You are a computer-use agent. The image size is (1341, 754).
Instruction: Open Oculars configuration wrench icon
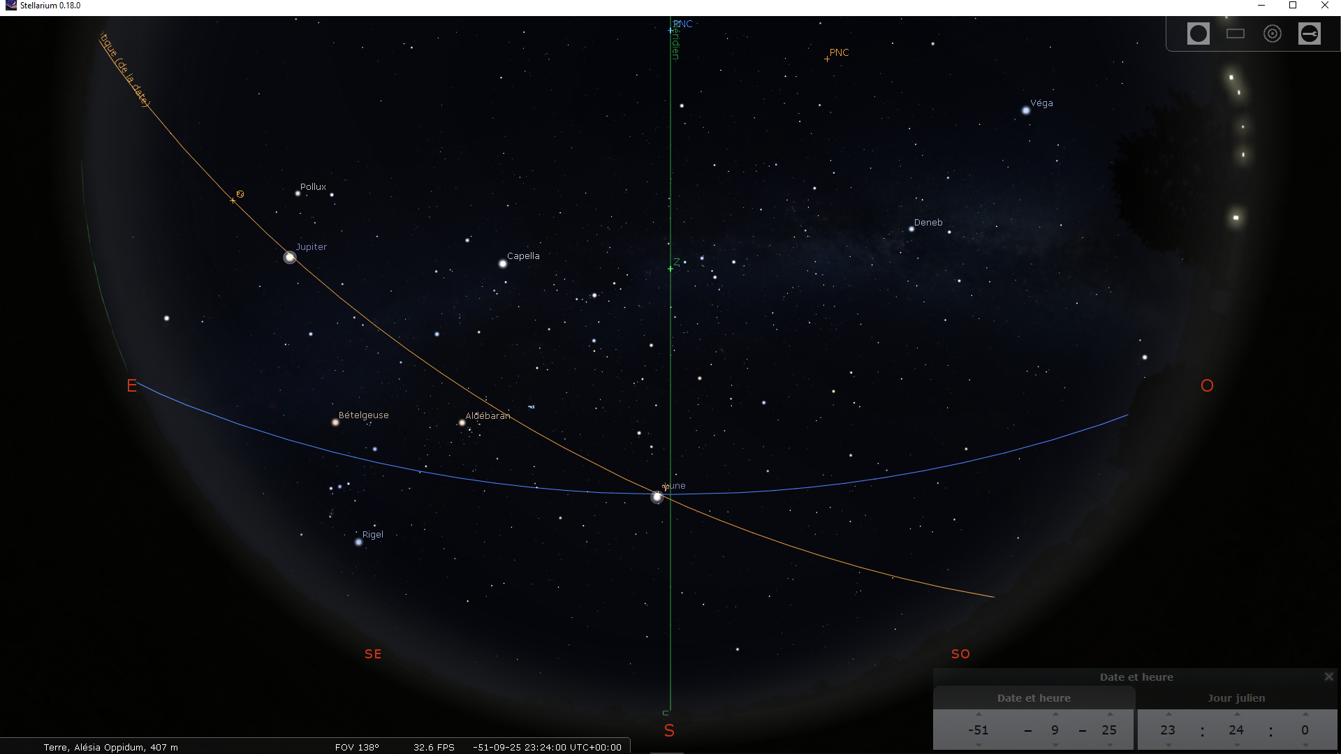click(x=1309, y=34)
